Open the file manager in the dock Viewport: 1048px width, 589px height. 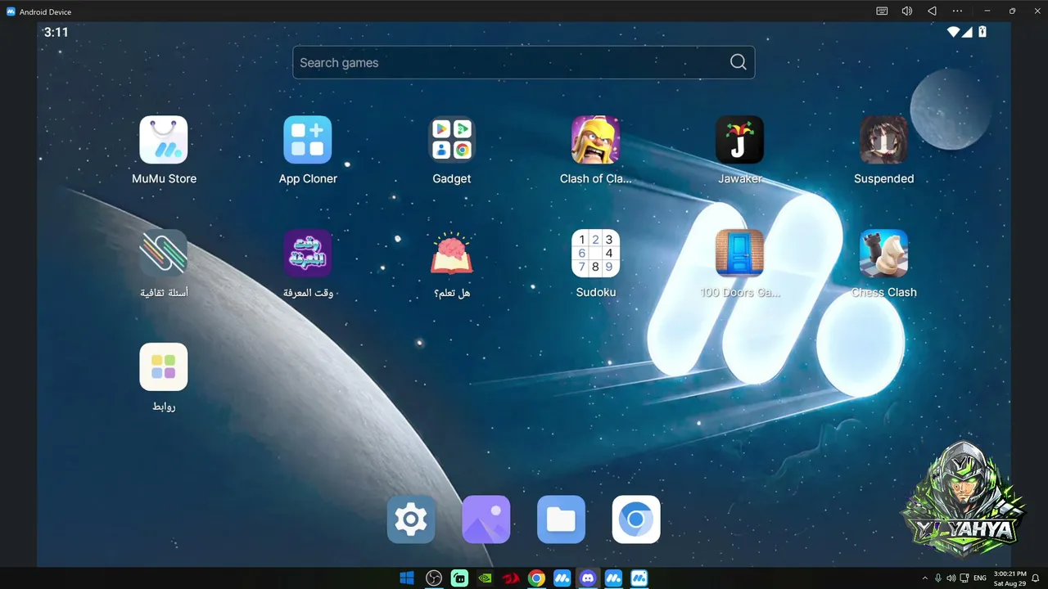pyautogui.click(x=561, y=519)
